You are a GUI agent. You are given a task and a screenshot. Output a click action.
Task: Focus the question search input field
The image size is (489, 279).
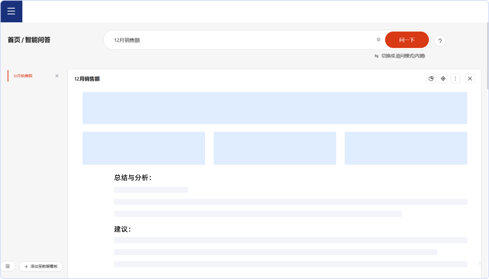242,40
